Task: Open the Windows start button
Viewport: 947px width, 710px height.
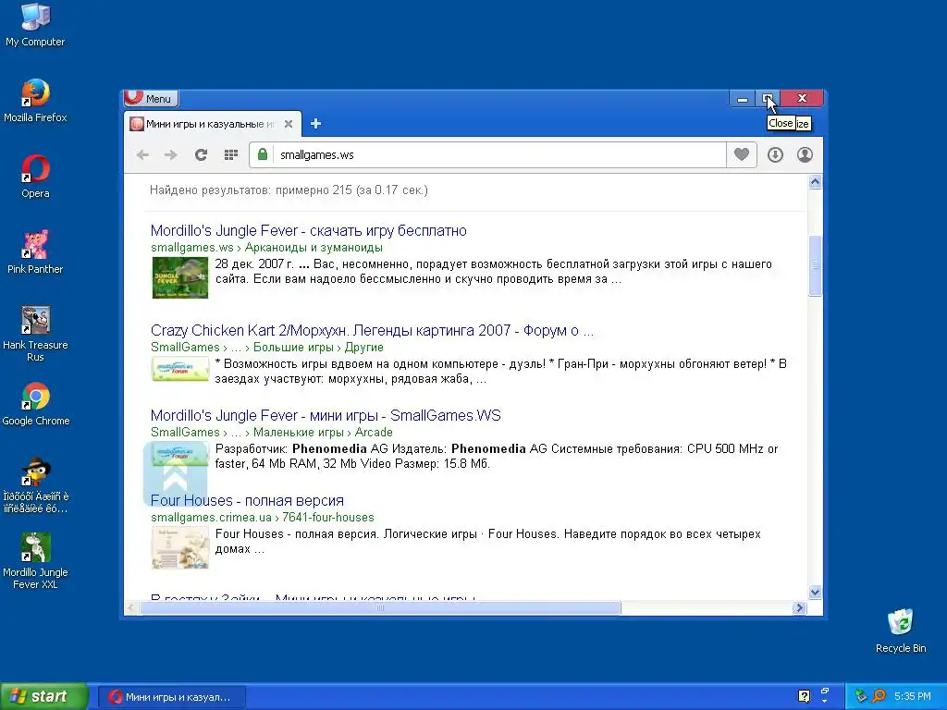Action: coord(44,696)
